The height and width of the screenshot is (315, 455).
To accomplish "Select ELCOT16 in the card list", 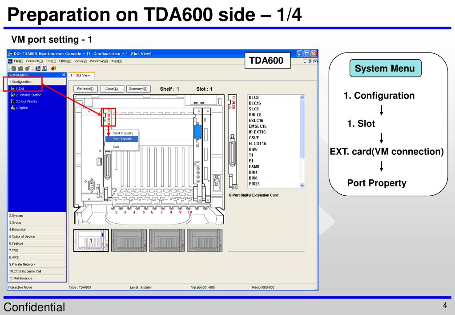I will [x=257, y=143].
